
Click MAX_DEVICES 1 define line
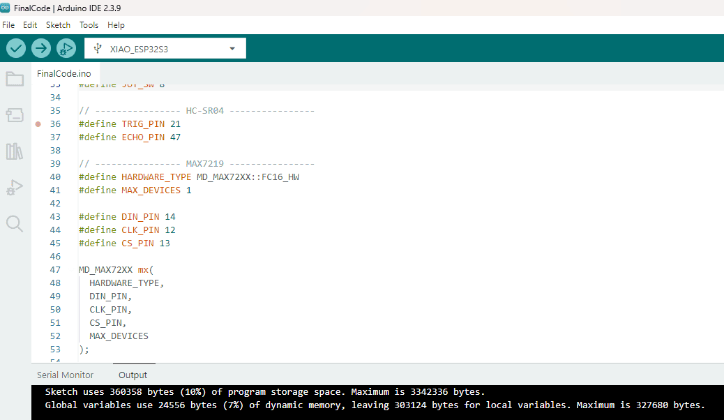[x=135, y=190]
